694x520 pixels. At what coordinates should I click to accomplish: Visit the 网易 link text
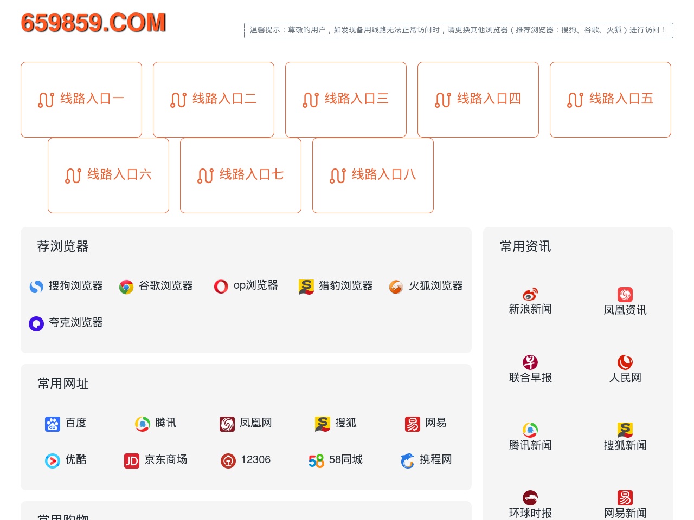click(436, 422)
